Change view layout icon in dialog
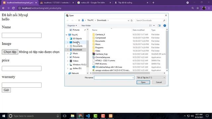This screenshot has height=119, width=212. click(x=150, y=25)
